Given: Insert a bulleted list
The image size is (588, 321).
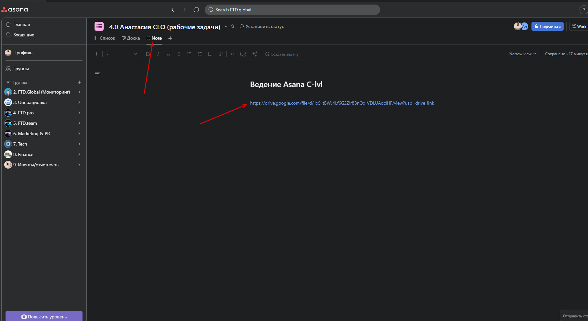Looking at the screenshot, I should point(189,54).
